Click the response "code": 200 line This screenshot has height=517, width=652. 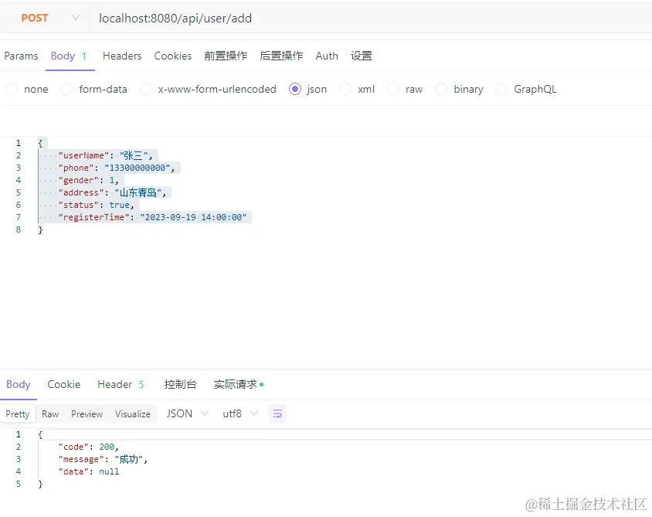pyautogui.click(x=88, y=447)
